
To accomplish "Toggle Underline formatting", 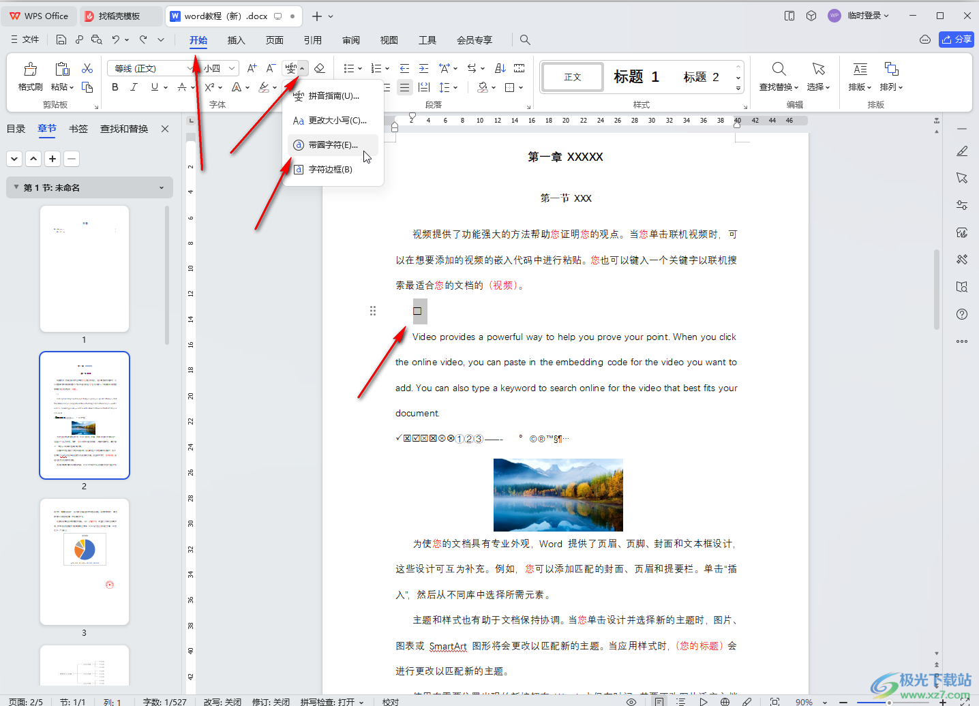I will pos(155,87).
